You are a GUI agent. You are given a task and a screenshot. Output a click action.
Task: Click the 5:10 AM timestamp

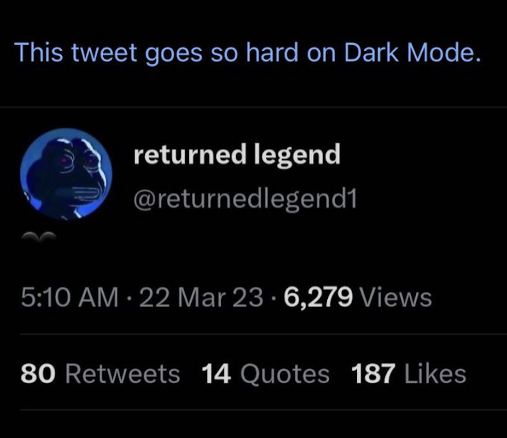click(x=69, y=297)
